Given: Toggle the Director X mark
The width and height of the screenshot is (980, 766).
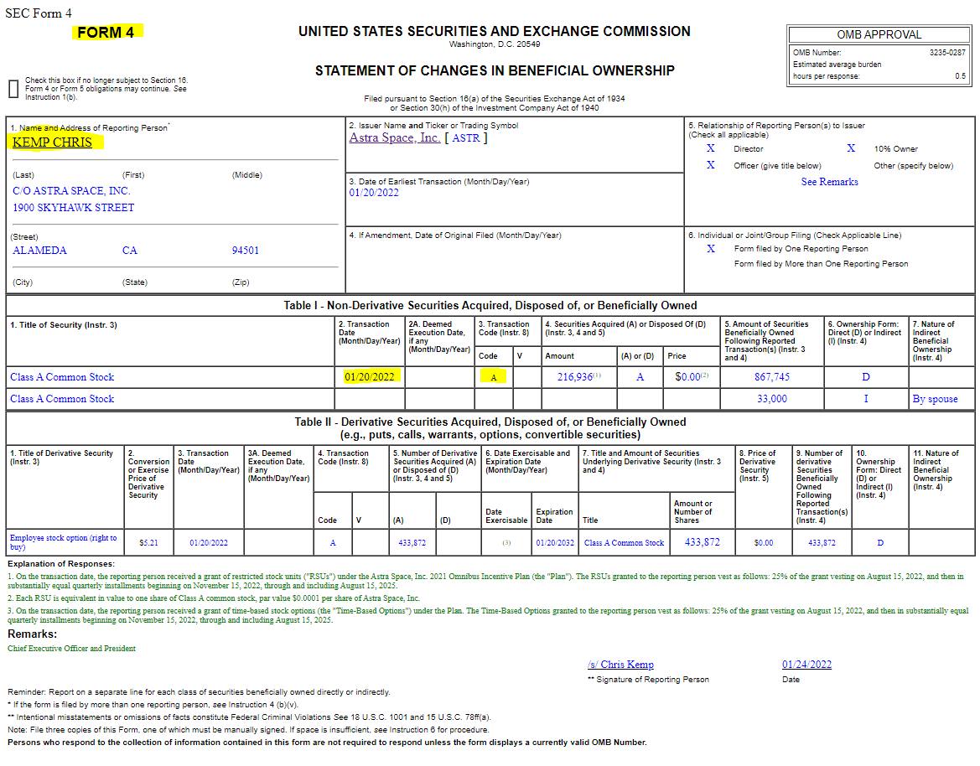Looking at the screenshot, I should click(711, 148).
